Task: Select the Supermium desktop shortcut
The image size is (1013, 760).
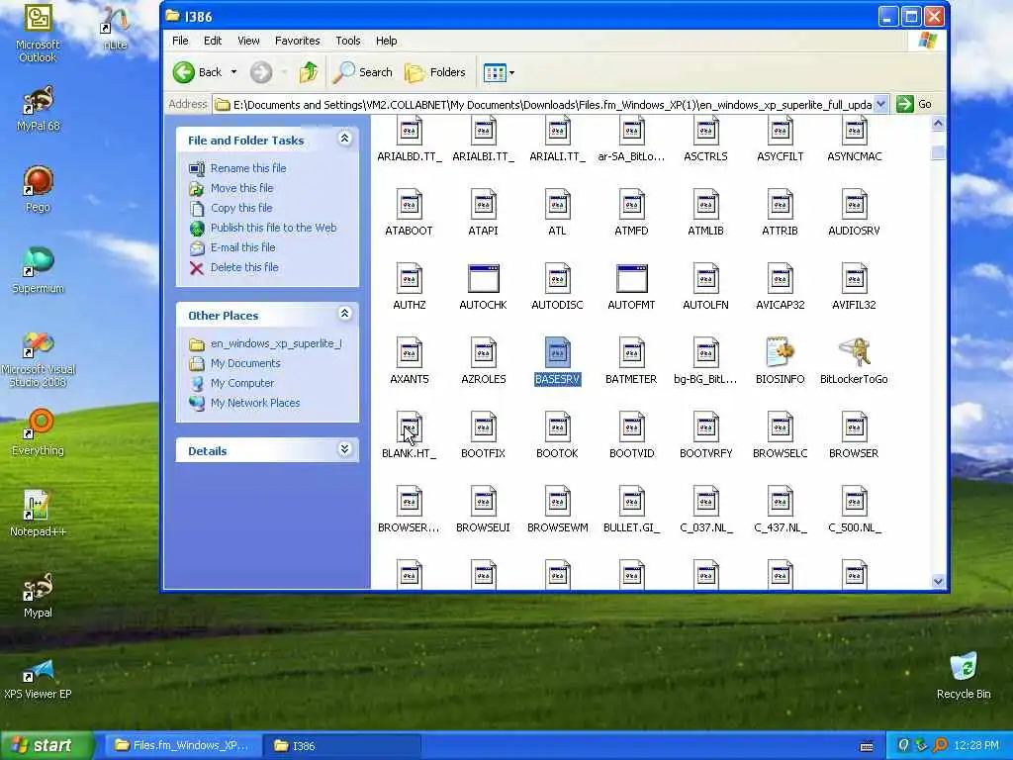Action: pos(38,271)
